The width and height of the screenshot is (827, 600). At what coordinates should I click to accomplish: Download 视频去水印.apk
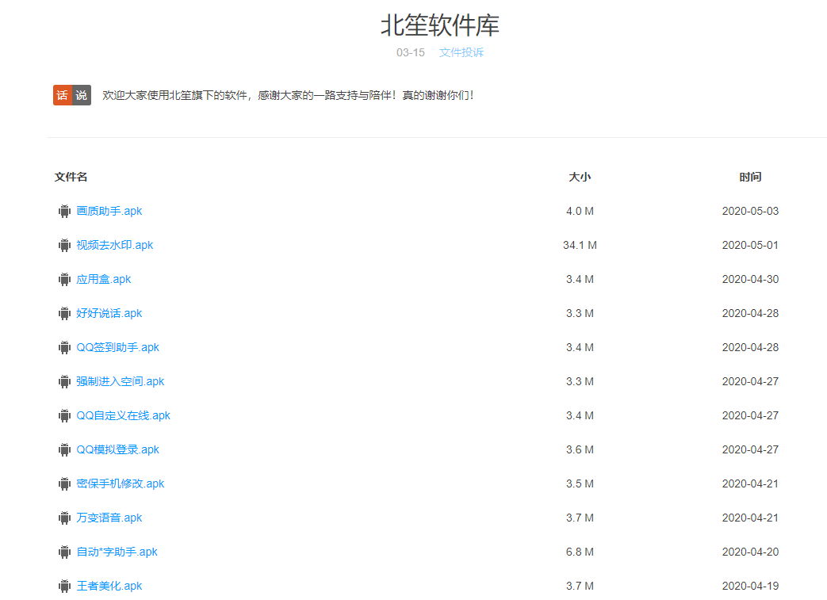pos(114,245)
